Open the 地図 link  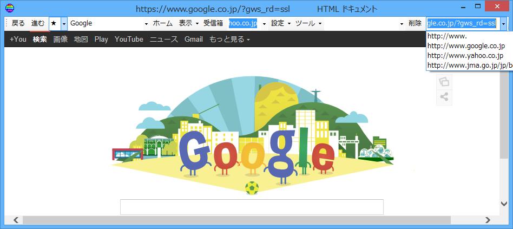(81, 40)
